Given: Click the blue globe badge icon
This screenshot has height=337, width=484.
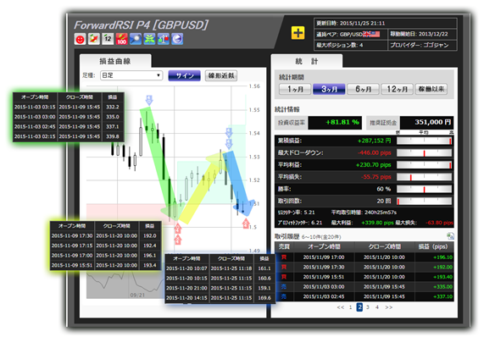Looking at the screenshot, I should (177, 39).
